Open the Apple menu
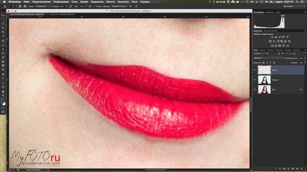The image size is (307, 172). click(x=4, y=2)
